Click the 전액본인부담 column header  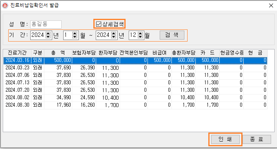[134, 53]
